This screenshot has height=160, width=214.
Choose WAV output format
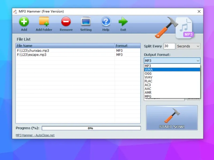[172, 77]
